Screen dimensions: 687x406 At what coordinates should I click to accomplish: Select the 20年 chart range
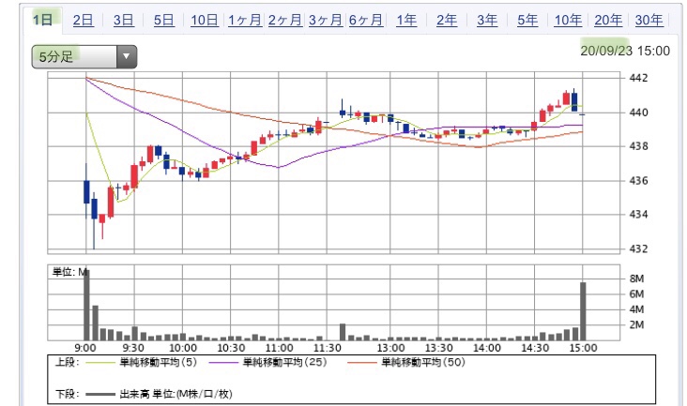pos(608,20)
